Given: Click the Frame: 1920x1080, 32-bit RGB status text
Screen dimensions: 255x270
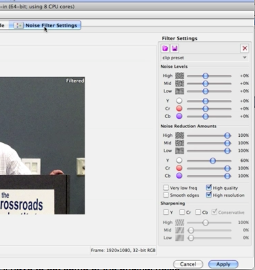Looking at the screenshot, I should click(x=123, y=250).
